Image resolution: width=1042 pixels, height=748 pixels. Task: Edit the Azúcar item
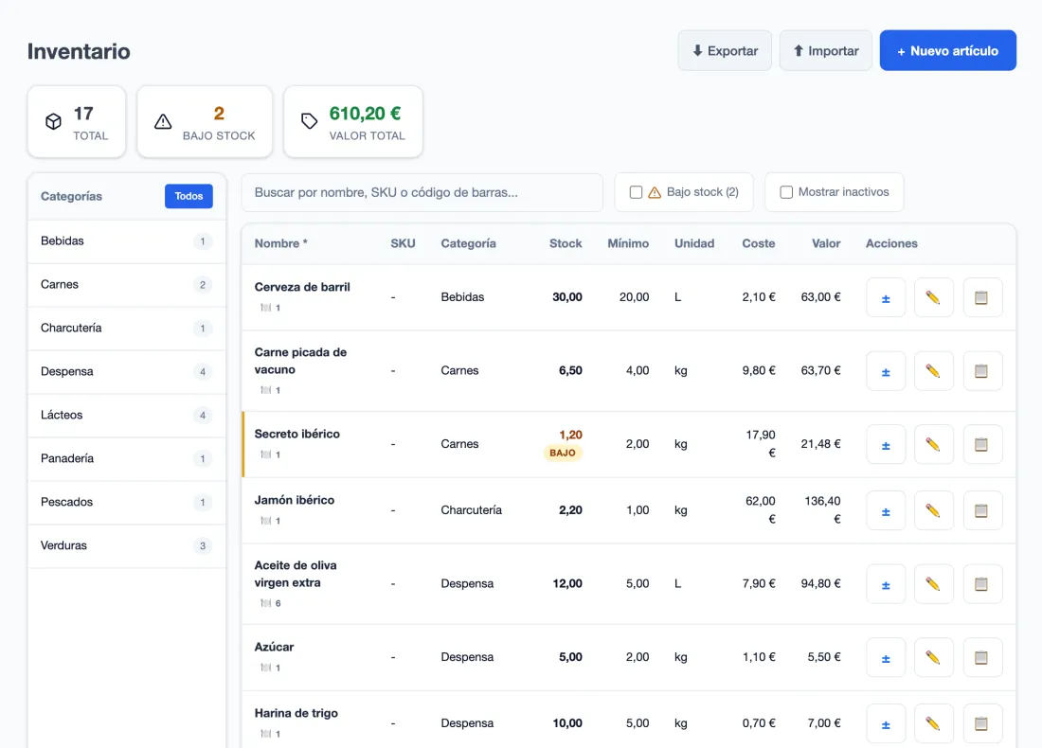(x=933, y=658)
